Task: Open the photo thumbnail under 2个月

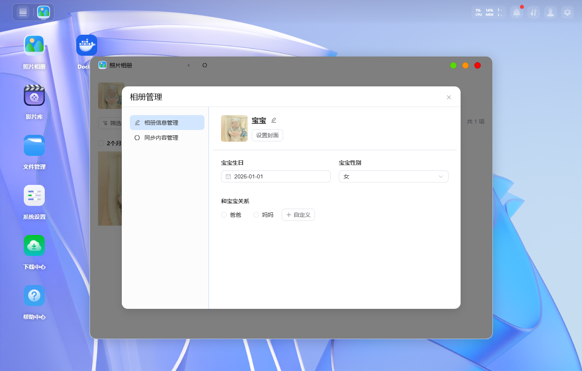Action: [110, 189]
